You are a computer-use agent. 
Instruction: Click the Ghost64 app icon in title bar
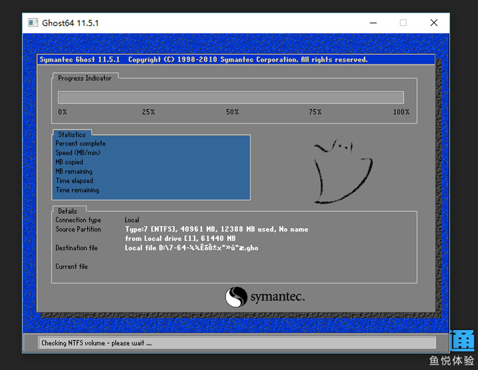point(33,23)
